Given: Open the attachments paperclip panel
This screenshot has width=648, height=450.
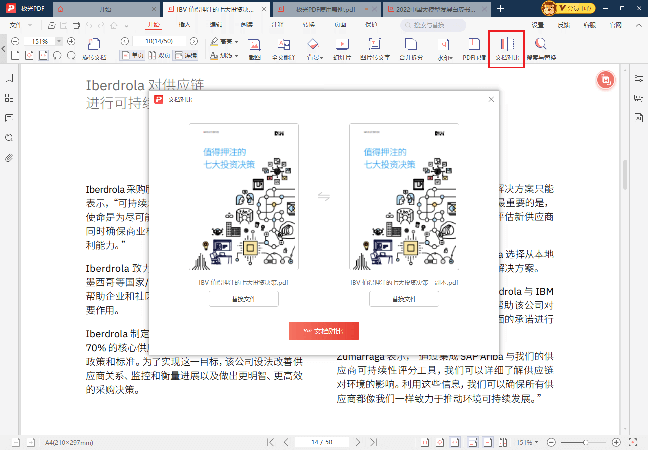Looking at the screenshot, I should [9, 158].
